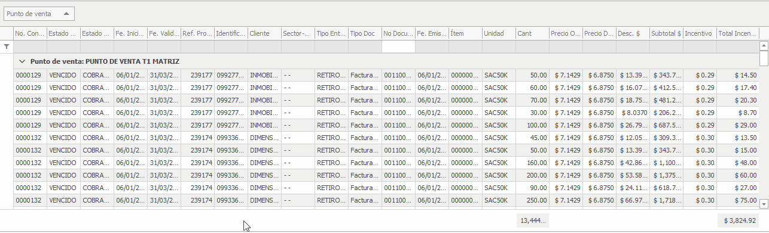Sort by the No. Con... column header
This screenshot has width=769, height=233.
[x=30, y=33]
